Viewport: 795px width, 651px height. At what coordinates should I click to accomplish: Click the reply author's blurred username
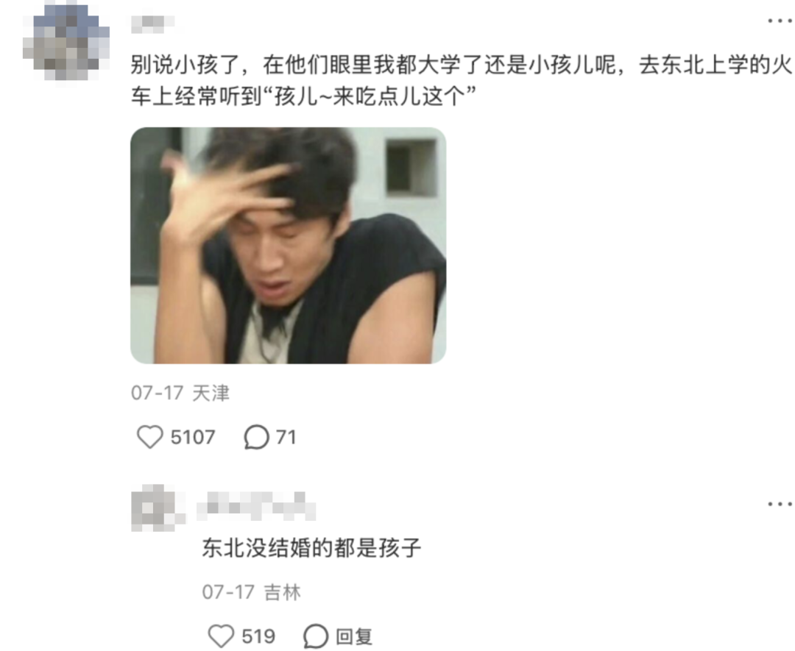pyautogui.click(x=256, y=506)
